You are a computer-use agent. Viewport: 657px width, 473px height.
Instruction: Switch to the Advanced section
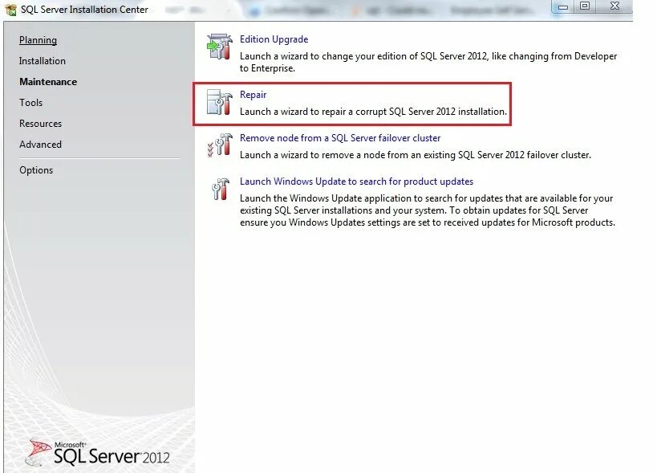pyautogui.click(x=40, y=145)
